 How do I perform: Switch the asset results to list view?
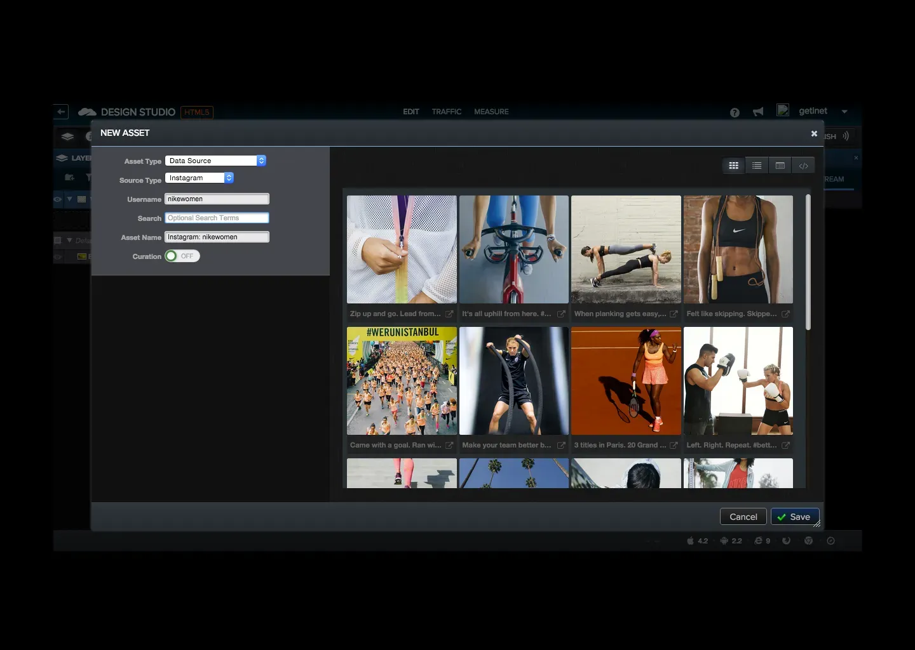pos(757,166)
